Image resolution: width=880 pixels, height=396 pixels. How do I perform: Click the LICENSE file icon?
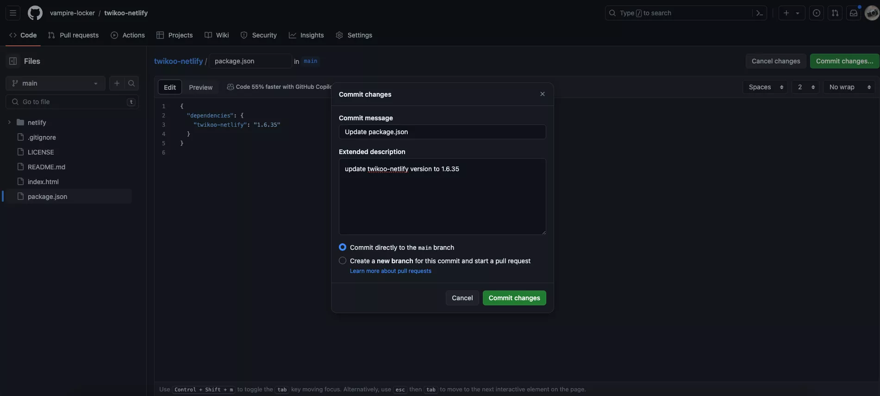(x=20, y=152)
